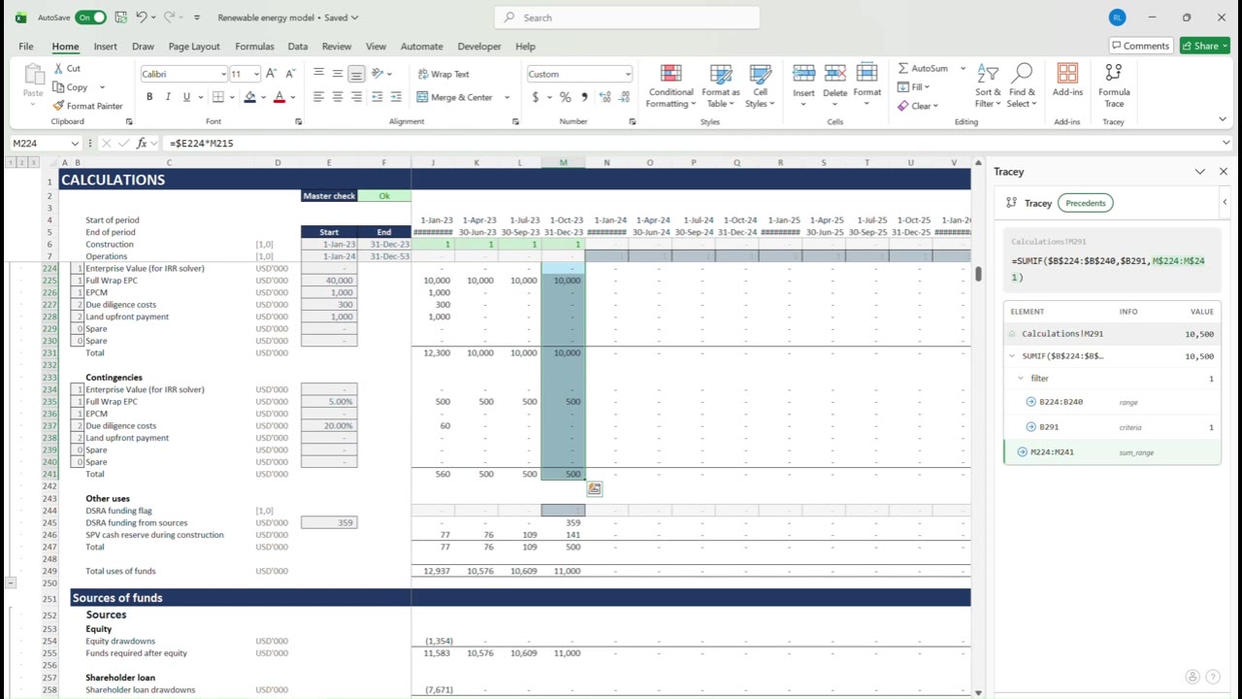
Task: Select B291 criteria item in Tracey
Action: (1112, 427)
